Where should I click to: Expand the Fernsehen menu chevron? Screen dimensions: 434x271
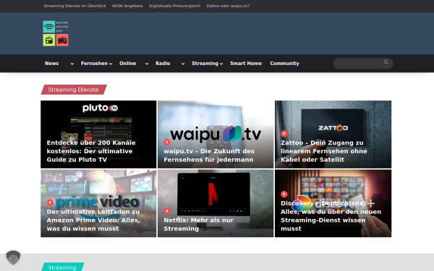click(111, 64)
